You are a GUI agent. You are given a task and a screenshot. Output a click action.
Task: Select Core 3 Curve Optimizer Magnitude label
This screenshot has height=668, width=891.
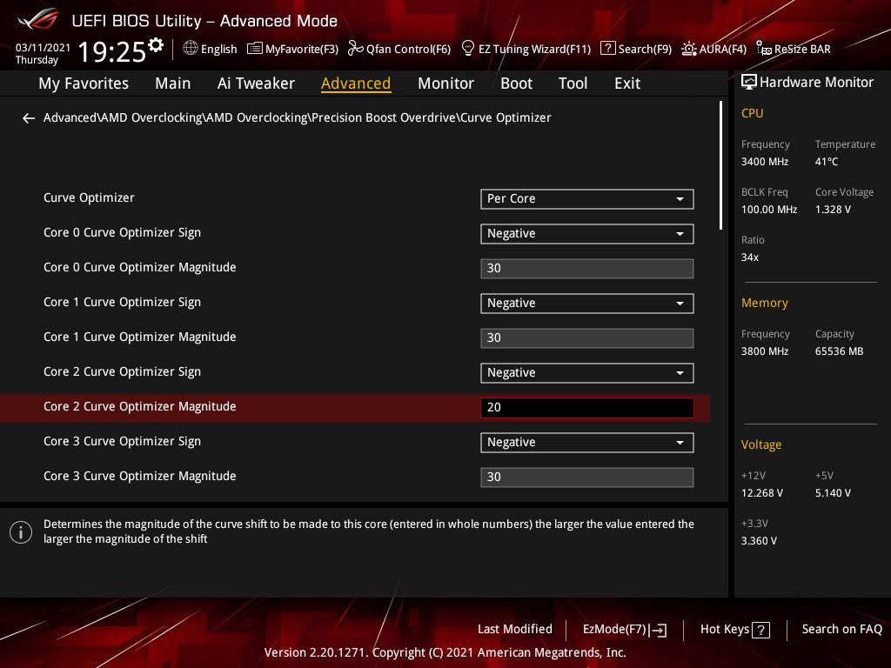click(x=139, y=476)
